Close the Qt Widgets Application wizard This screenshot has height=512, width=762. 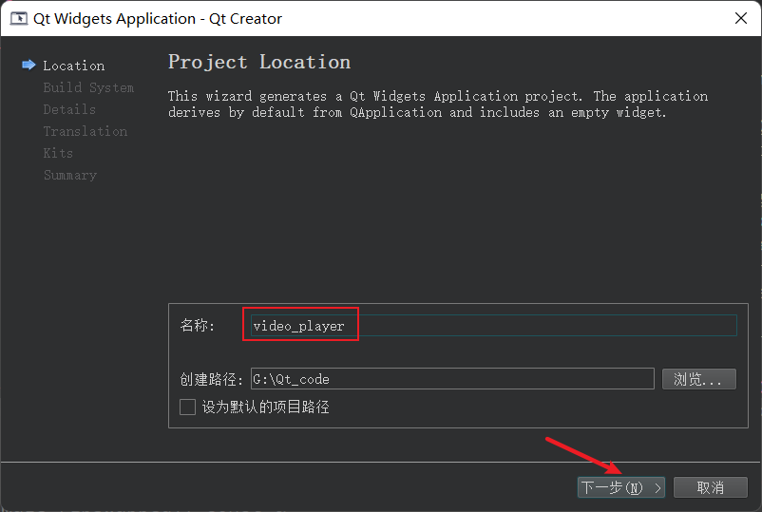coord(740,18)
